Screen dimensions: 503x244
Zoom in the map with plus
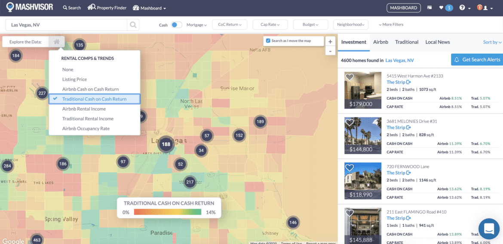click(x=331, y=42)
